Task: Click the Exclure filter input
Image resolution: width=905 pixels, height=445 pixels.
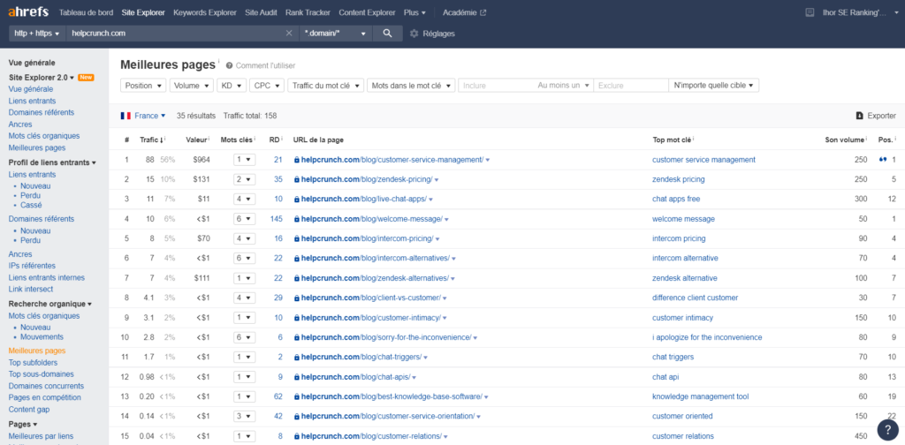Action: [631, 86]
